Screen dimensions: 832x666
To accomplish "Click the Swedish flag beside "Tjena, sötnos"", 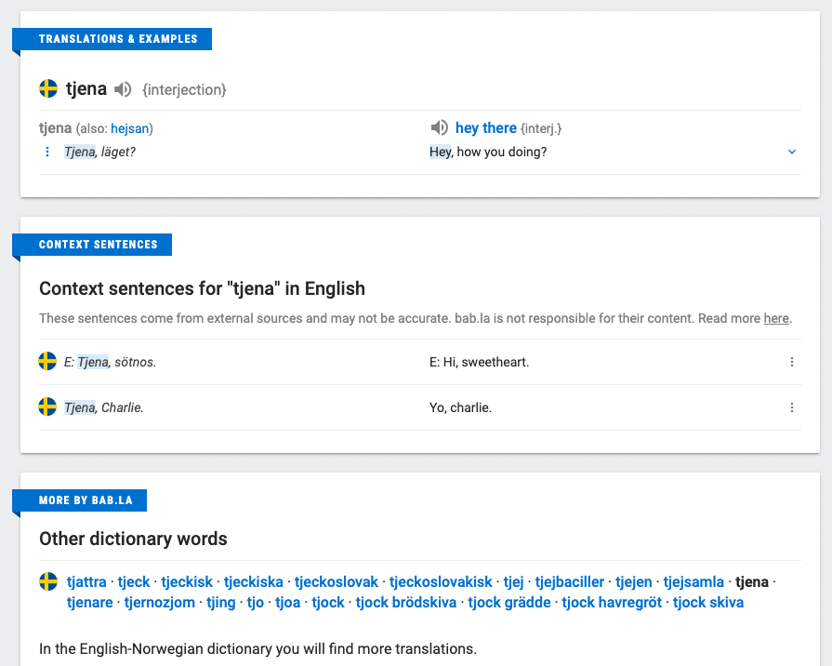I will point(46,362).
